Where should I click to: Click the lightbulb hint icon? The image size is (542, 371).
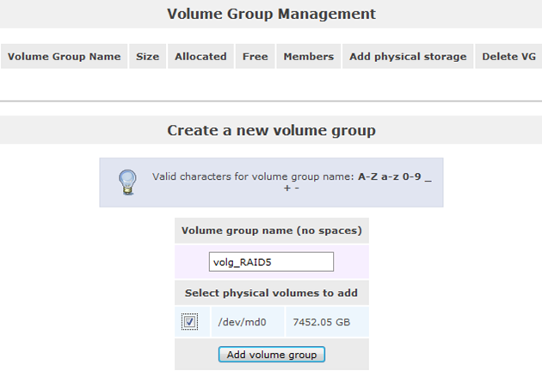(126, 182)
